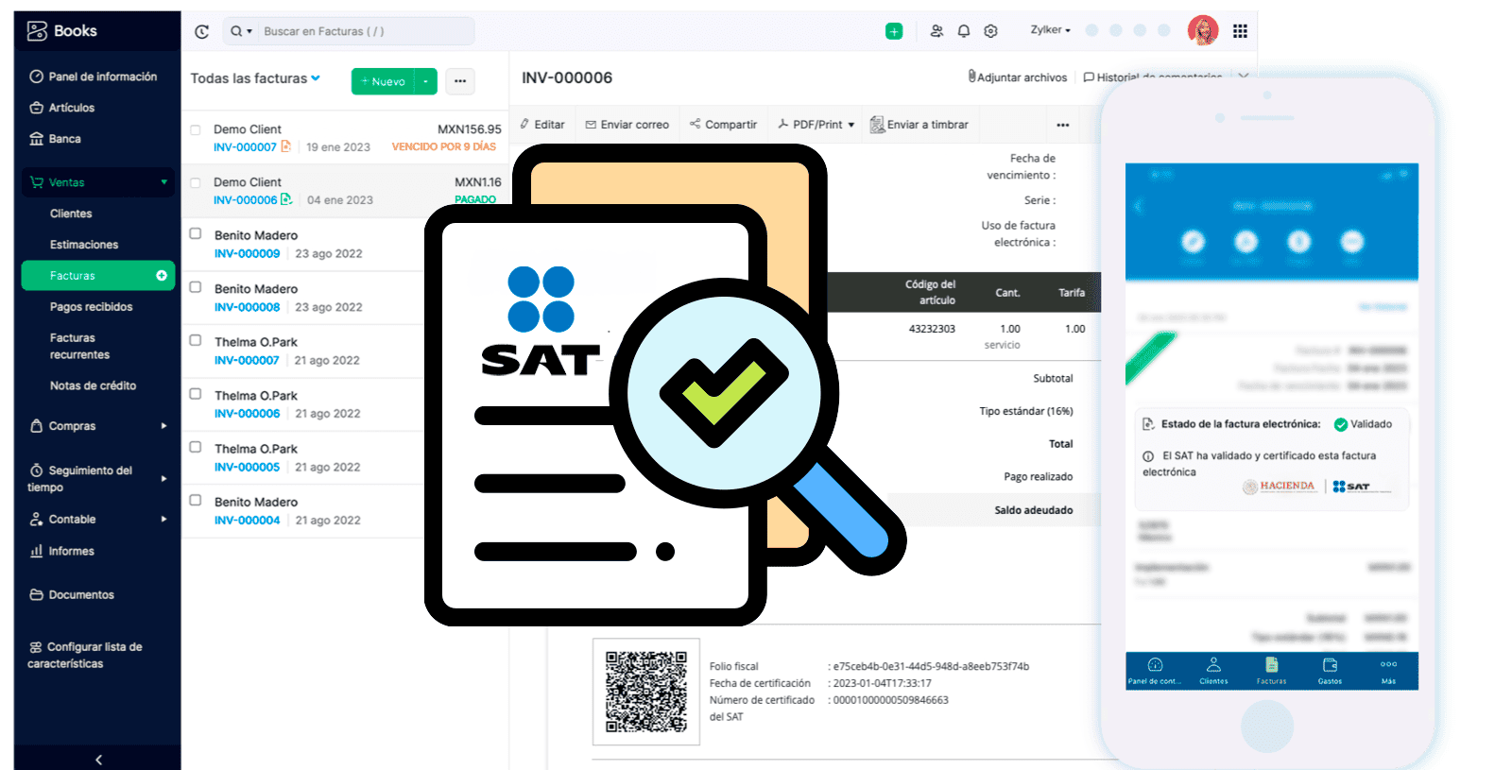Check Thelma O.Park INV-000007 row
1512x770 pixels.
pos(196,340)
